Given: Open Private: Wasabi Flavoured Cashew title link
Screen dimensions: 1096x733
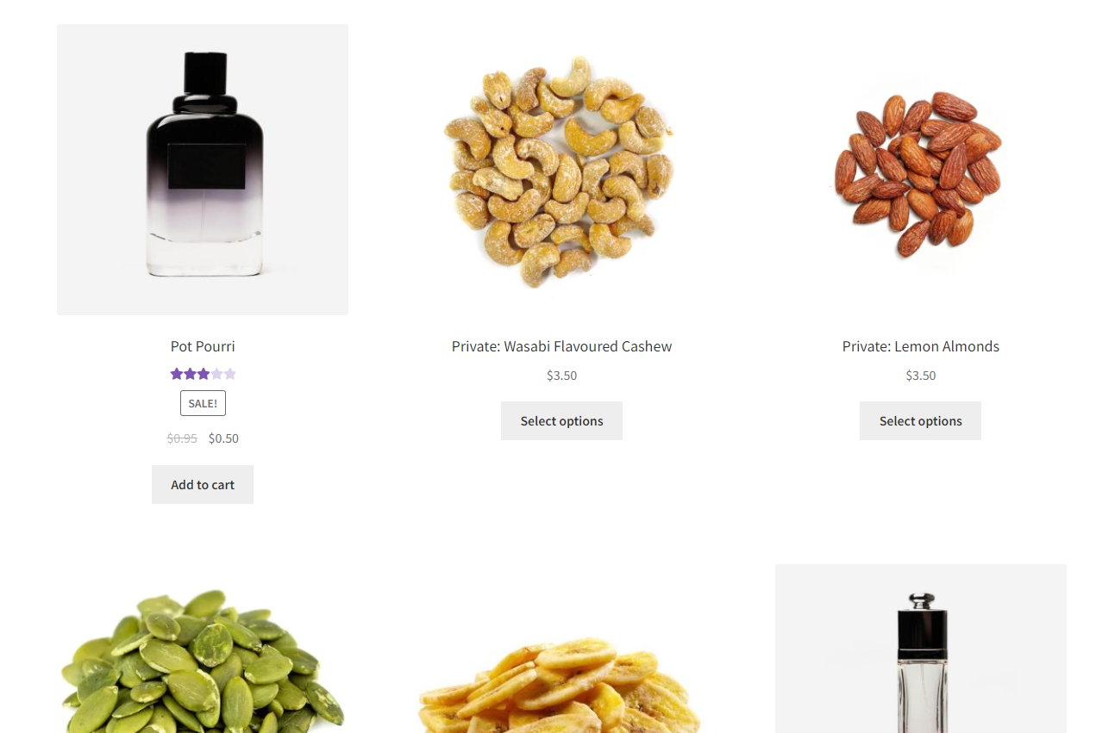Looking at the screenshot, I should pos(561,346).
